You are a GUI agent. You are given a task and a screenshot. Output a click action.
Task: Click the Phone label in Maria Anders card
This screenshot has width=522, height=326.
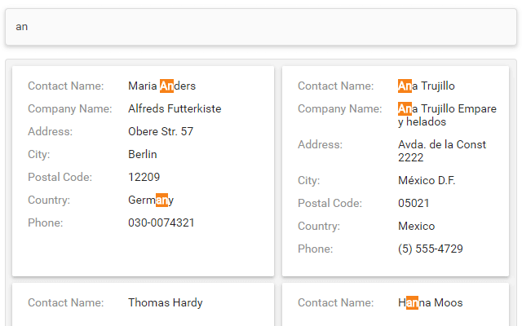click(45, 222)
